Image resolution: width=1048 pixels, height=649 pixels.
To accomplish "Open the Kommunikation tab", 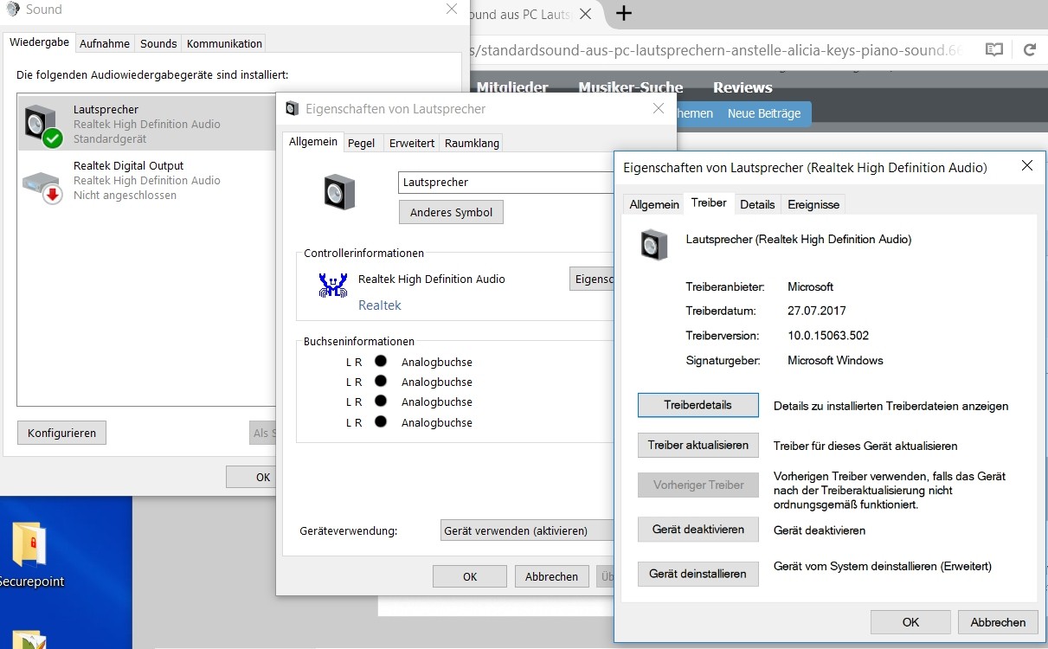I will tap(224, 43).
